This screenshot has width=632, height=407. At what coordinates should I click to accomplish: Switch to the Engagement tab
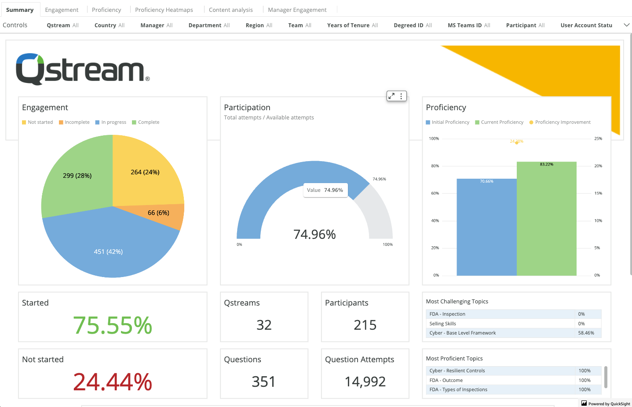click(x=62, y=10)
